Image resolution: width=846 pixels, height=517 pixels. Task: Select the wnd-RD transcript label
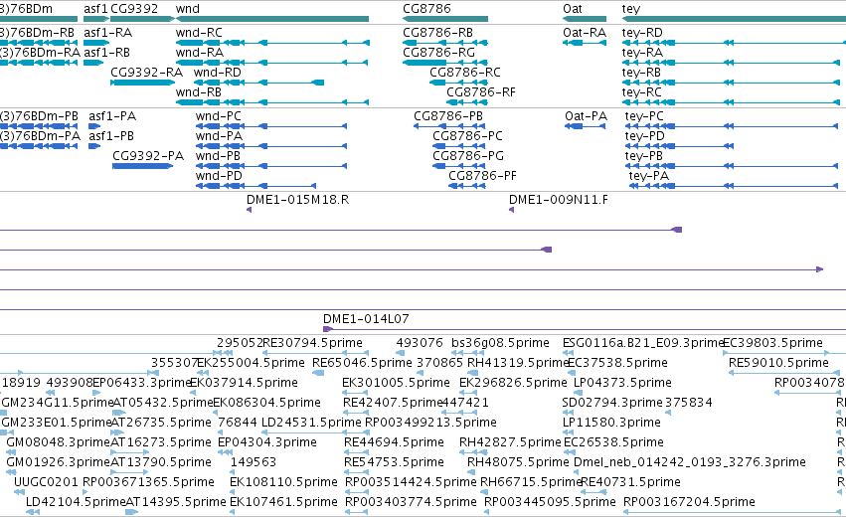click(218, 73)
